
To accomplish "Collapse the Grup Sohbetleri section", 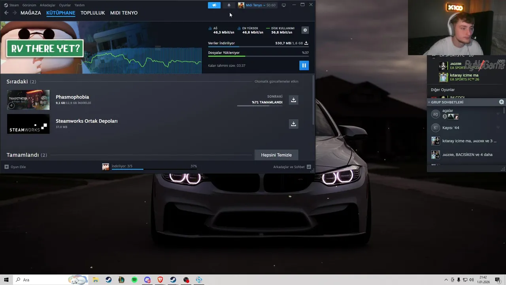I will tap(429, 102).
